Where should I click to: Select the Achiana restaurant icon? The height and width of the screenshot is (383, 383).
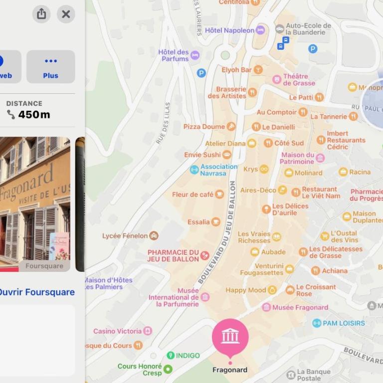click(x=316, y=271)
